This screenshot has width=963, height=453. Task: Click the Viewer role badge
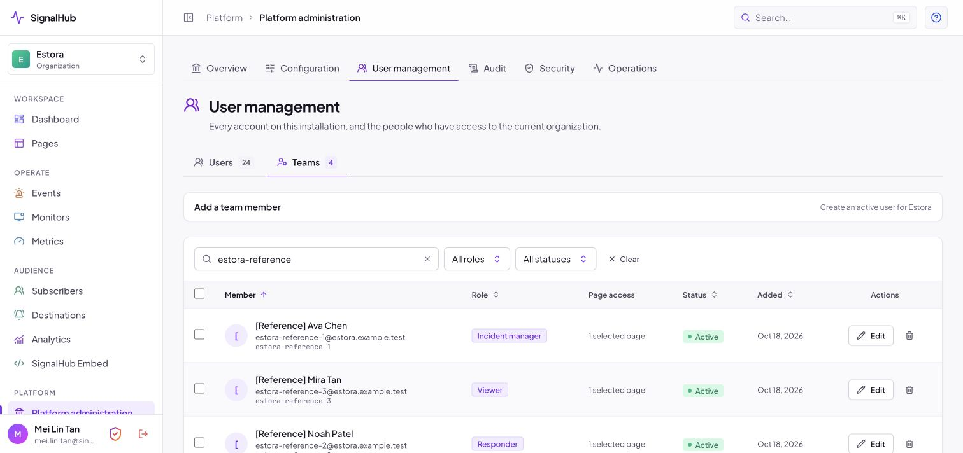tap(490, 390)
